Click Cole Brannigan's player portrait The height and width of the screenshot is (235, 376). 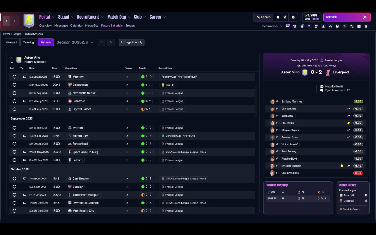point(272,173)
